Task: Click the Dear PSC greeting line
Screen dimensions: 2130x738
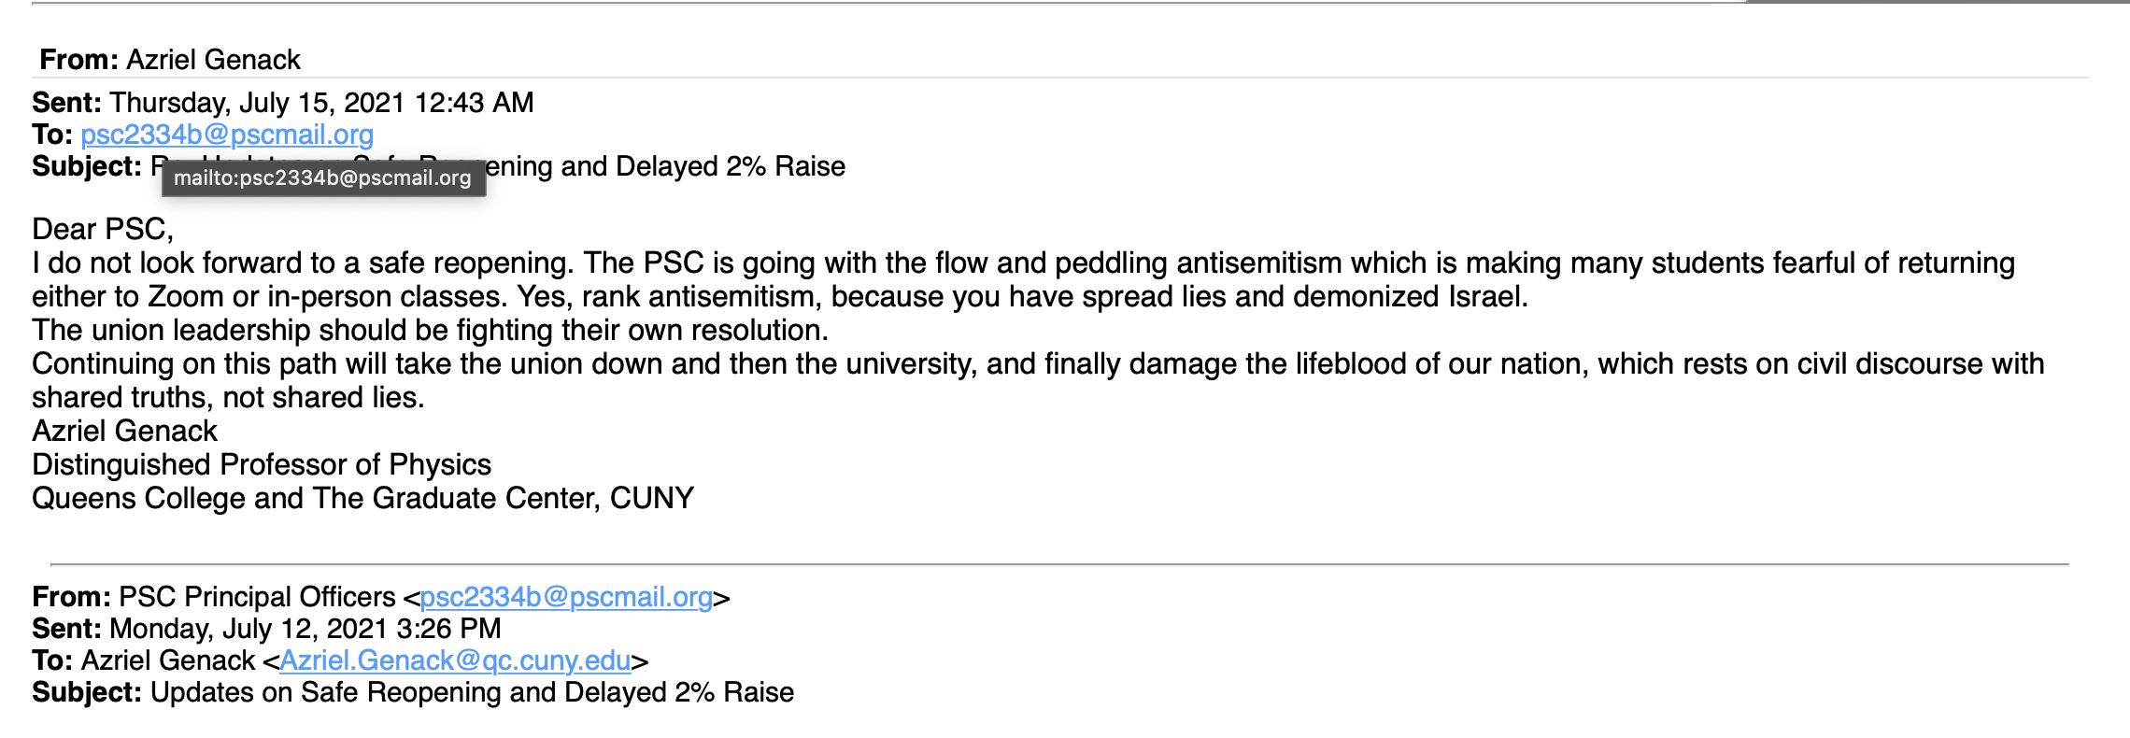Action: [103, 229]
